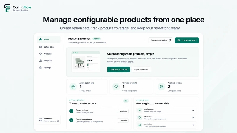This screenshot has height=133, width=237.
Task: Click 'Create configurable products, simply' heading
Action: pyautogui.click(x=130, y=54)
